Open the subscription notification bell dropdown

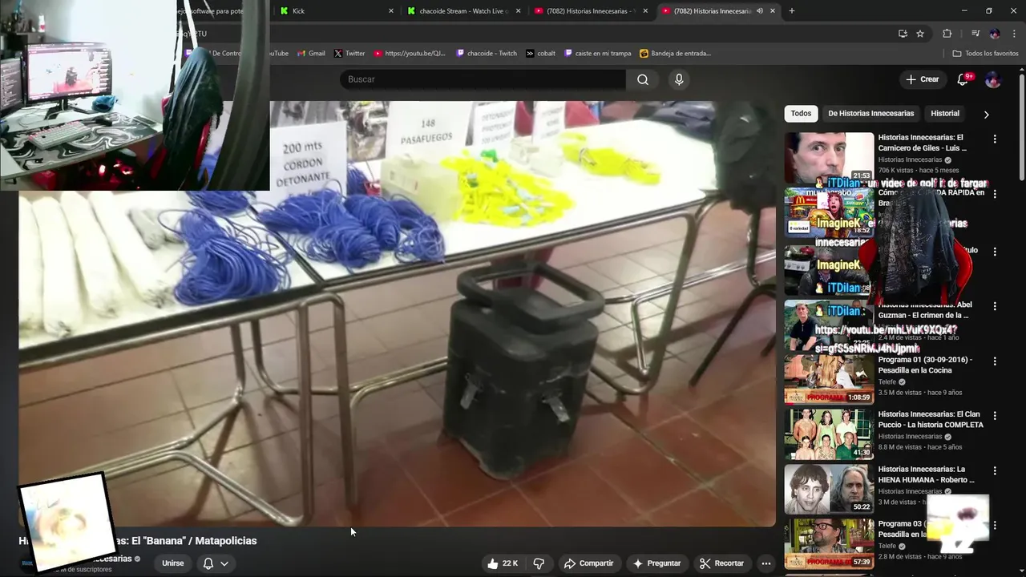click(x=216, y=563)
